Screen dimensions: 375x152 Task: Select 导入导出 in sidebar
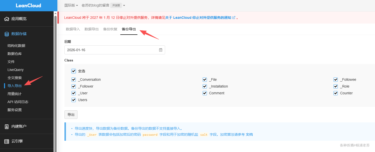point(15,86)
